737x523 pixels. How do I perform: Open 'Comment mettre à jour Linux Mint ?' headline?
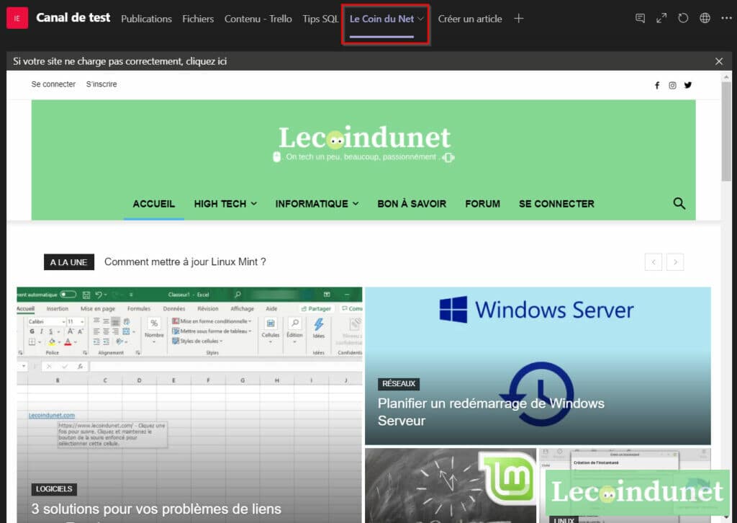coord(185,262)
